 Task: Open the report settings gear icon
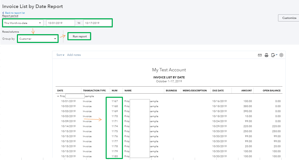click(x=281, y=55)
